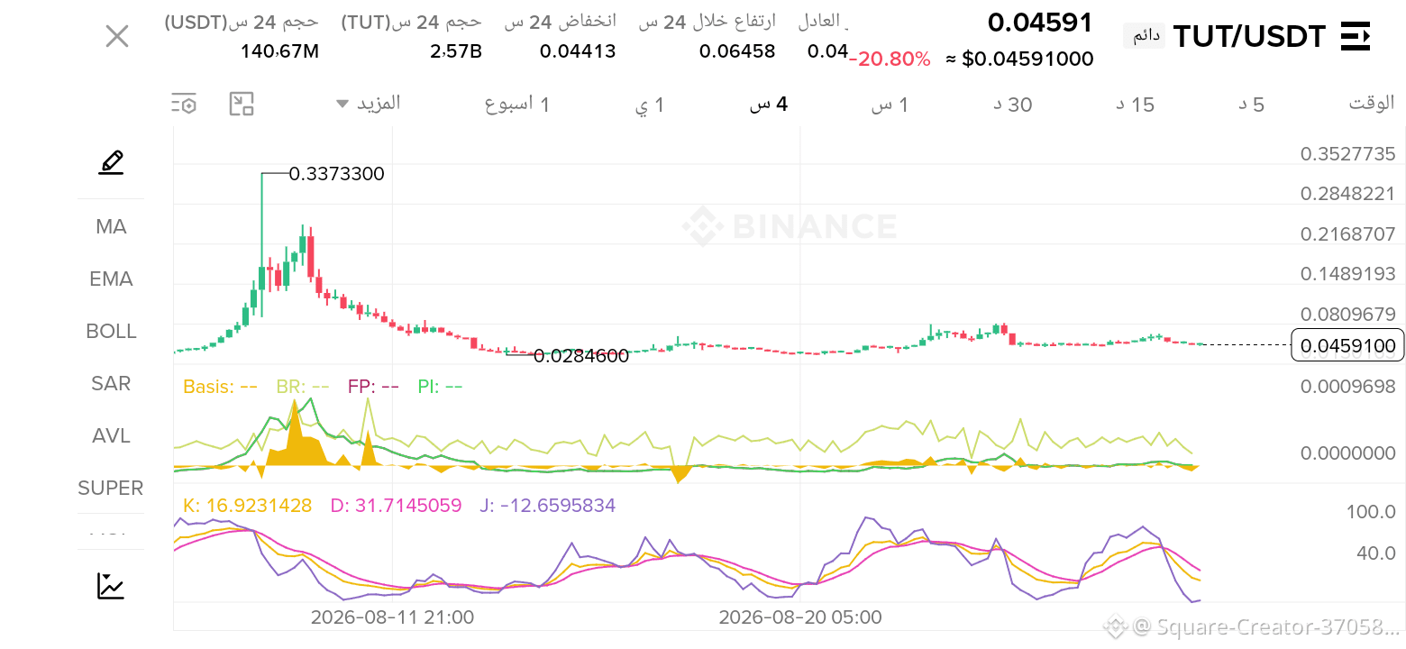Click the دائم perpetual badge
1406x649 pixels.
pos(1145,37)
